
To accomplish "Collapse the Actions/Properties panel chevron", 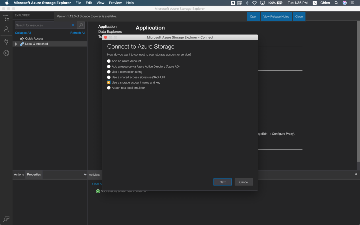I will 85,174.
